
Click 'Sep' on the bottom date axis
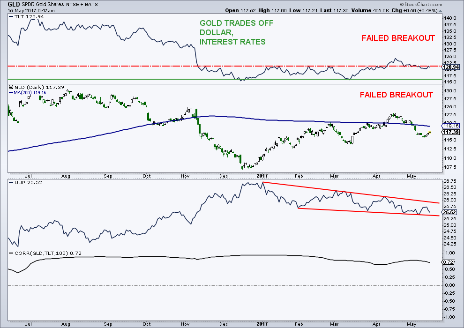point(108,324)
